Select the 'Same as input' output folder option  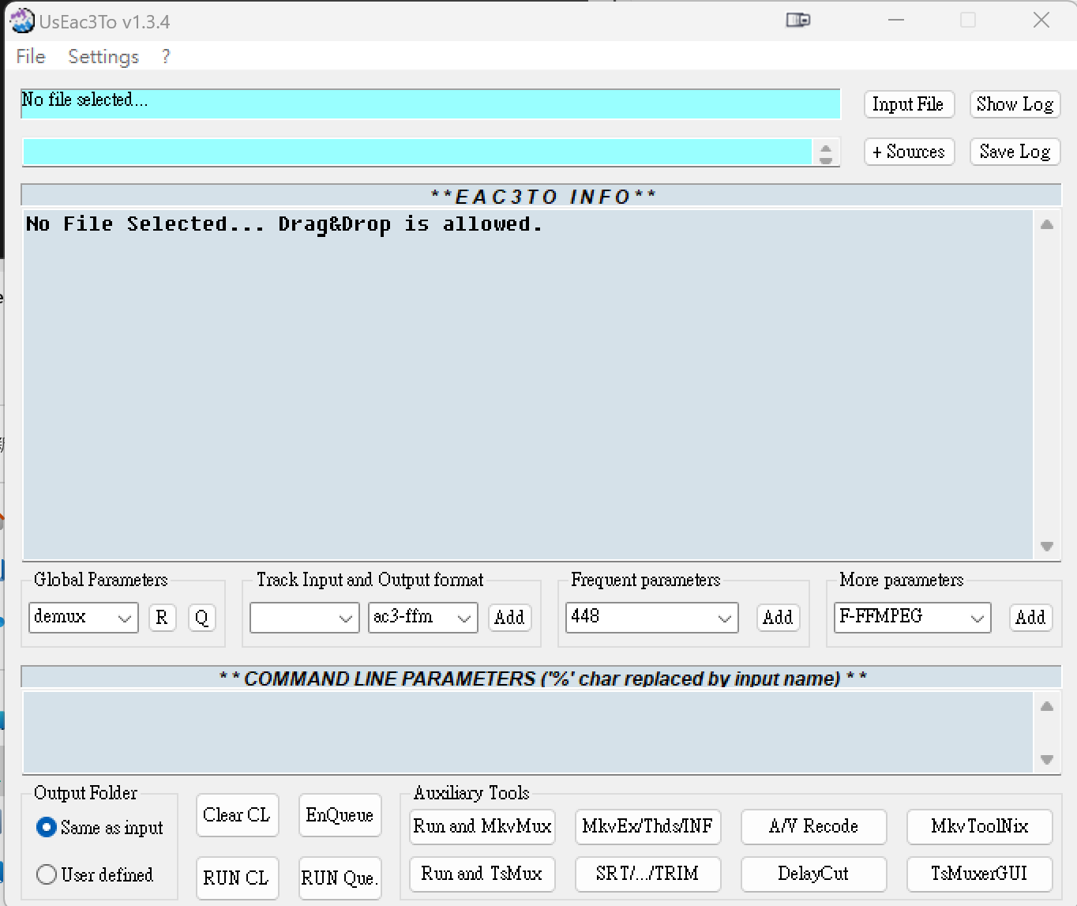tap(47, 827)
